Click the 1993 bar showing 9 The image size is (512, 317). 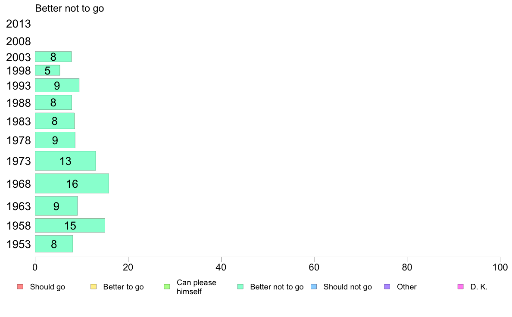coord(57,85)
